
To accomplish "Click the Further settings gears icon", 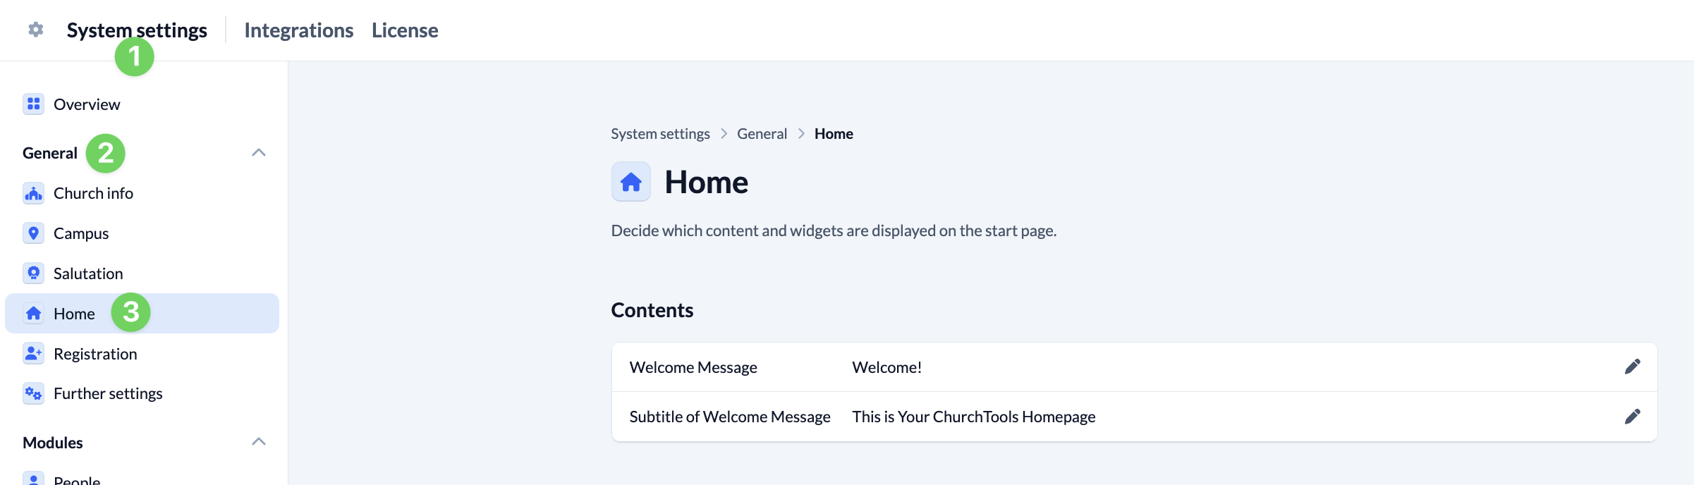I will point(33,393).
